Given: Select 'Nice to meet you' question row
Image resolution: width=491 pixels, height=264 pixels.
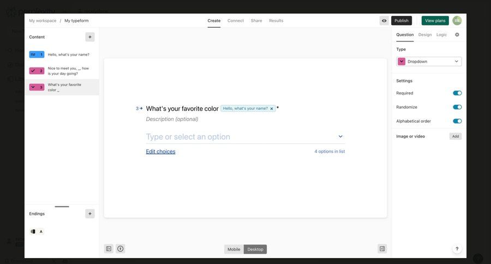Looking at the screenshot, I should click(62, 71).
